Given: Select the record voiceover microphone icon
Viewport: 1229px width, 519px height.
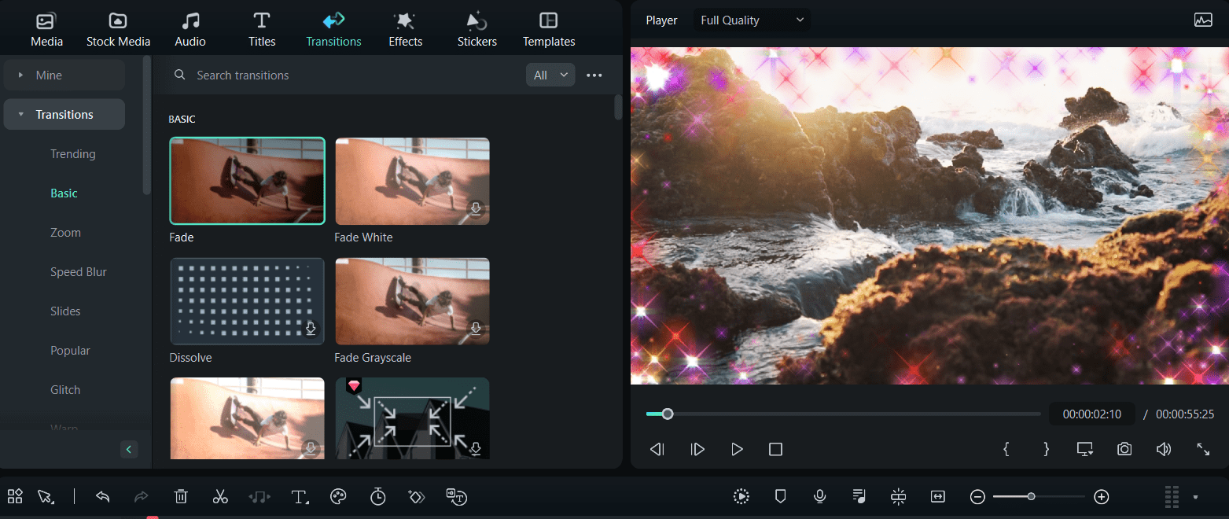Looking at the screenshot, I should [819, 496].
